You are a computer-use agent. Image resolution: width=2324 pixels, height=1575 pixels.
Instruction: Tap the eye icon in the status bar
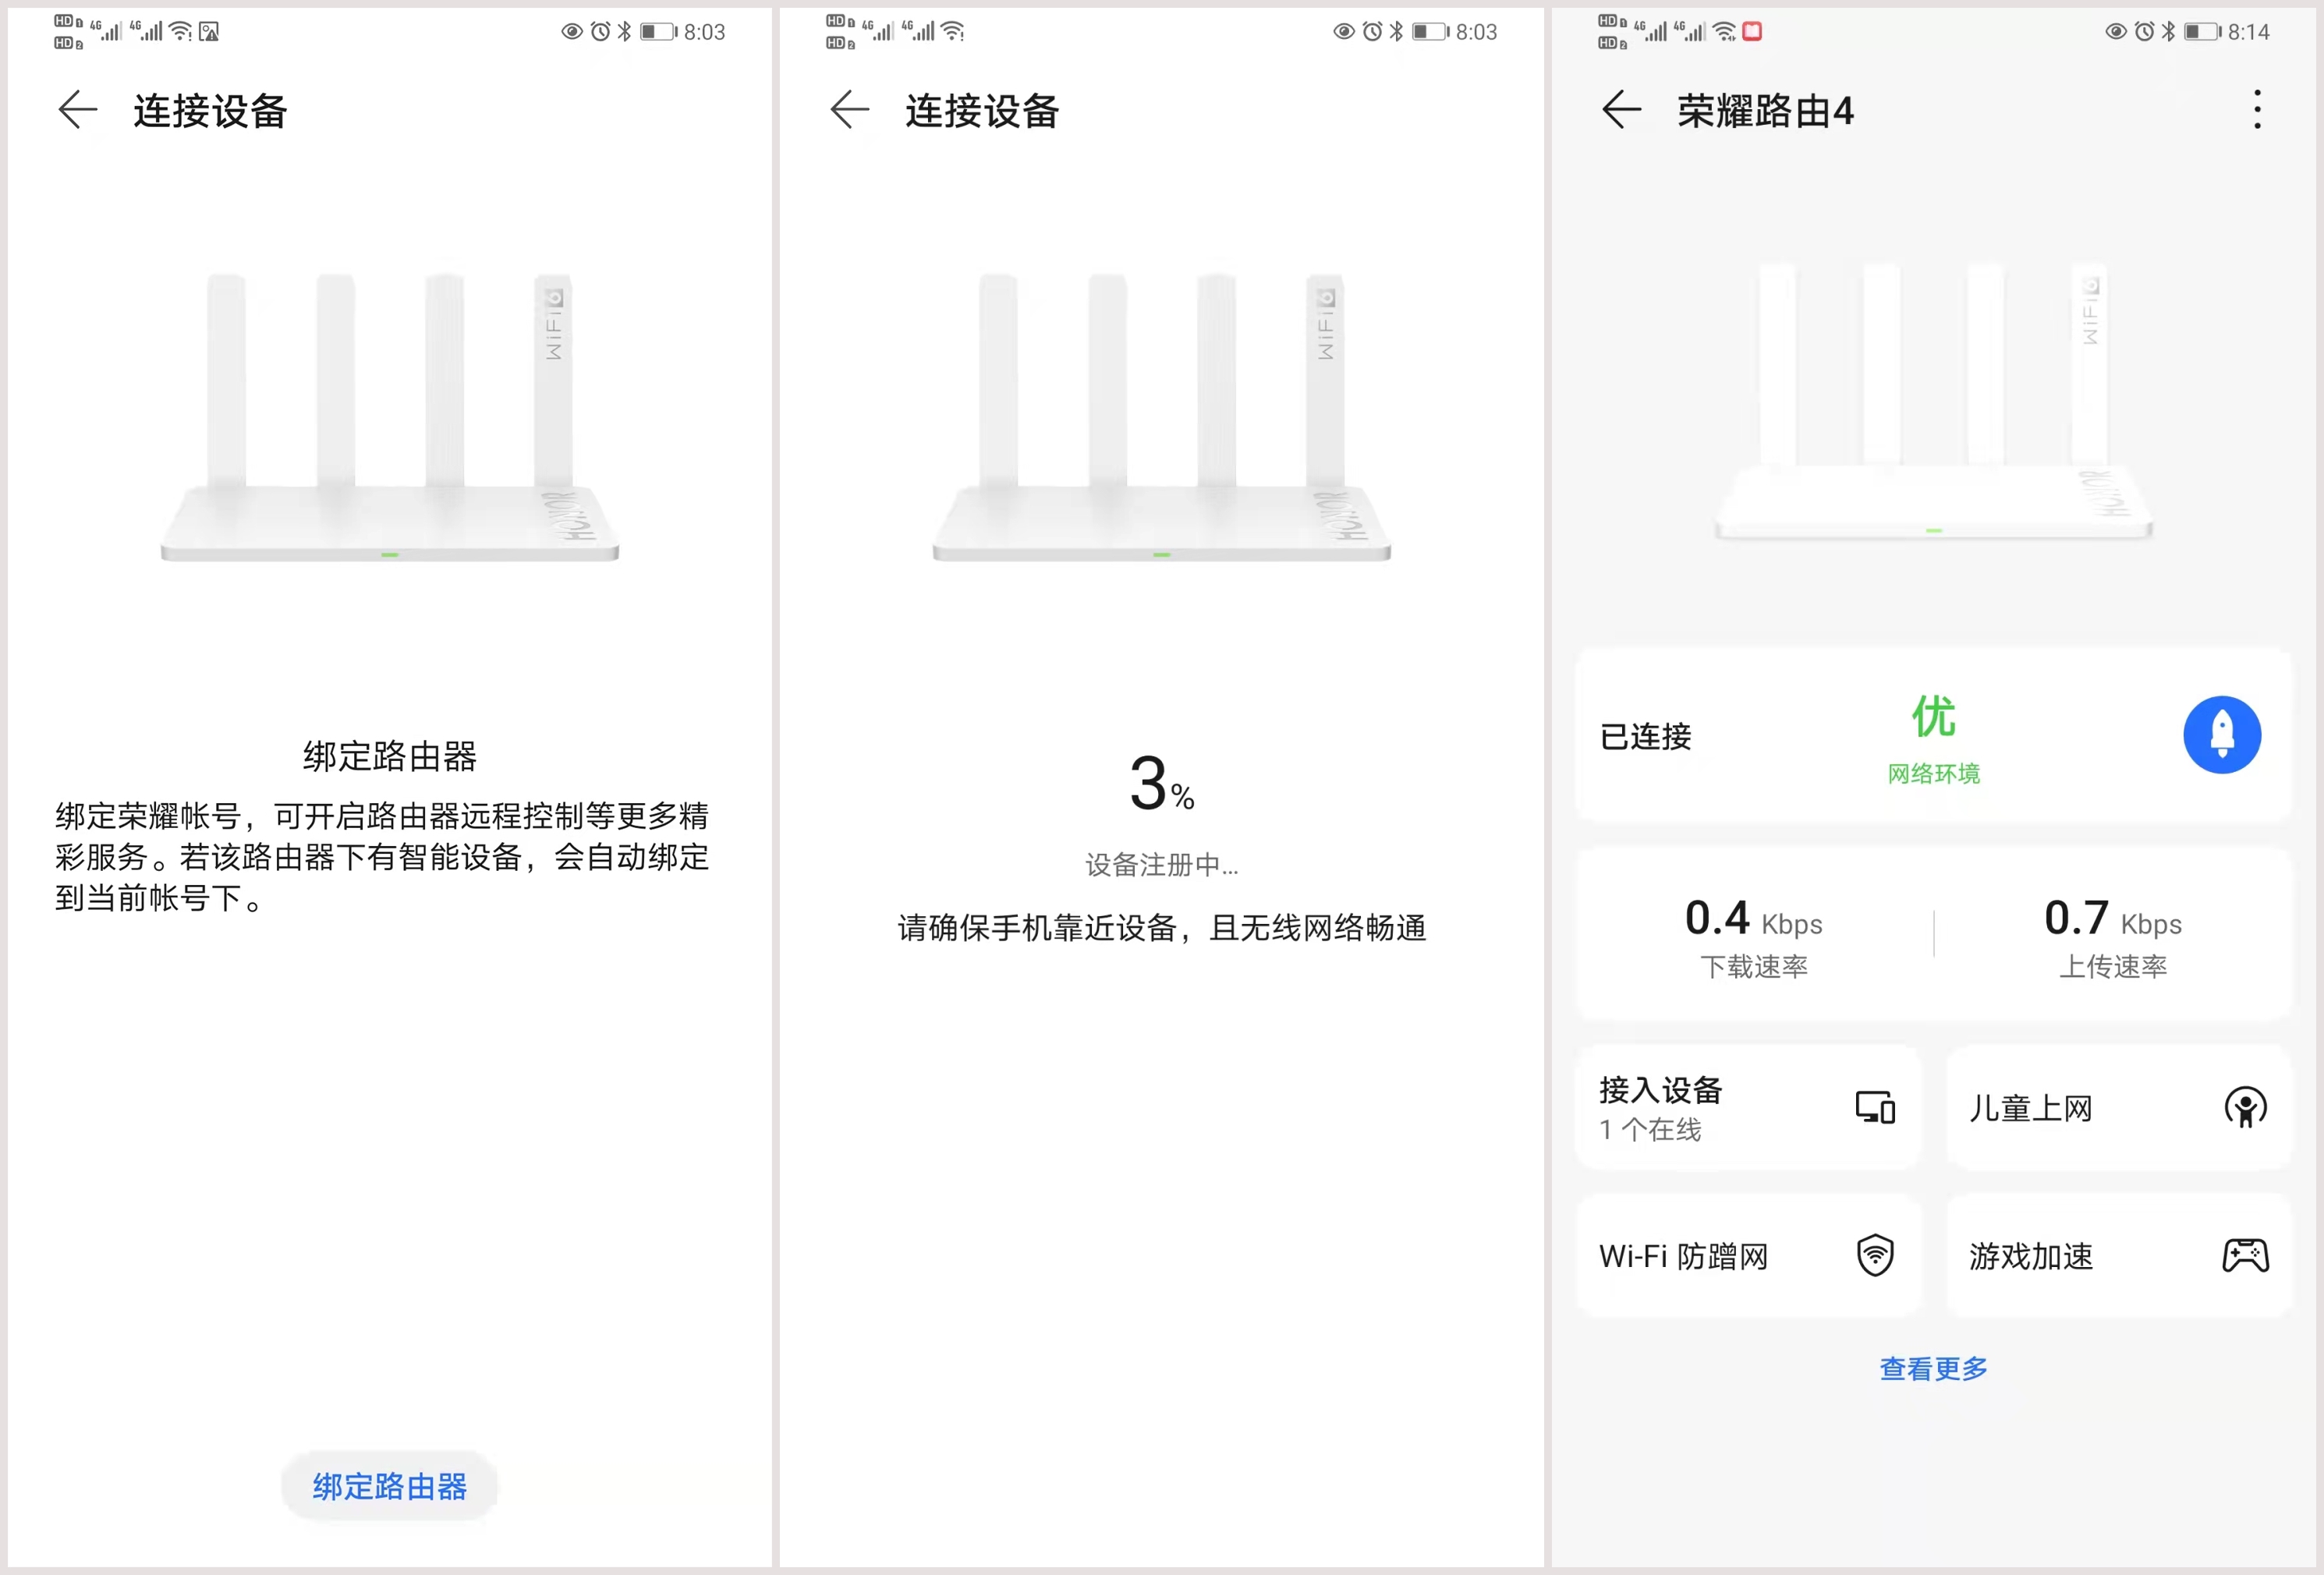(570, 31)
